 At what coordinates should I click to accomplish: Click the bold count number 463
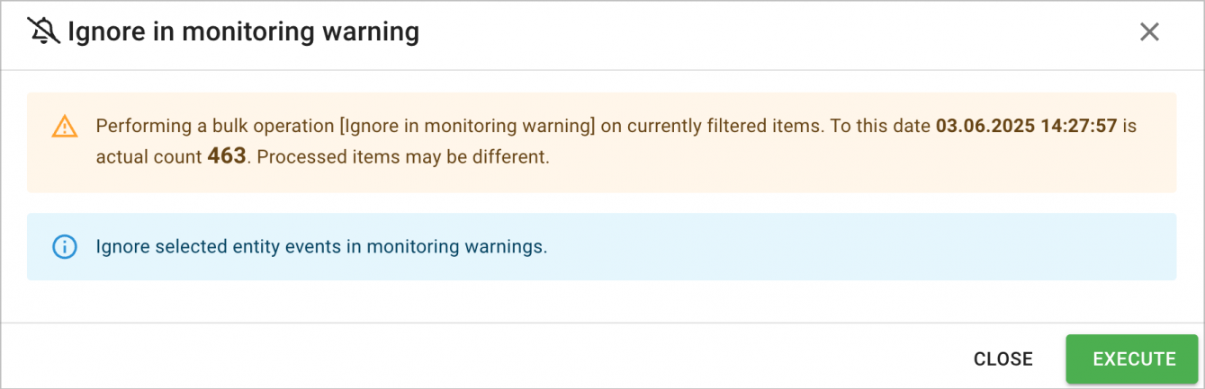[x=227, y=156]
